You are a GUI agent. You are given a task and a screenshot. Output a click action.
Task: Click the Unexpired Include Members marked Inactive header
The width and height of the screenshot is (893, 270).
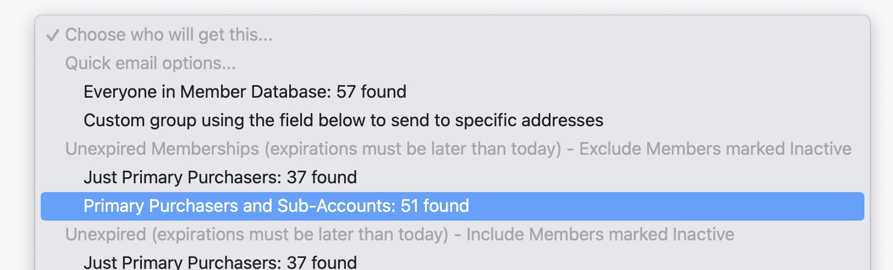(x=399, y=234)
